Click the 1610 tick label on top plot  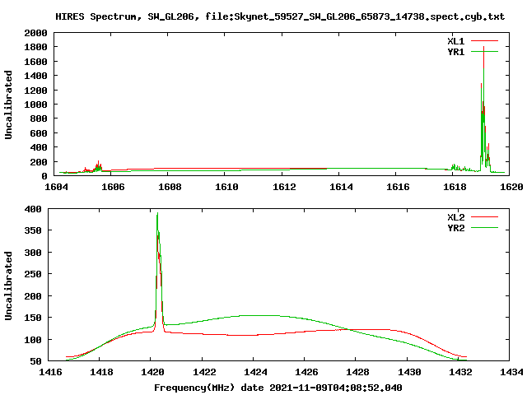(x=226, y=187)
